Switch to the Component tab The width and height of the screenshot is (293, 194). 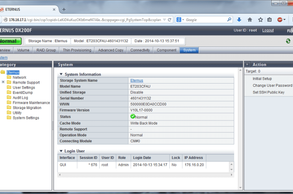[x=166, y=50]
